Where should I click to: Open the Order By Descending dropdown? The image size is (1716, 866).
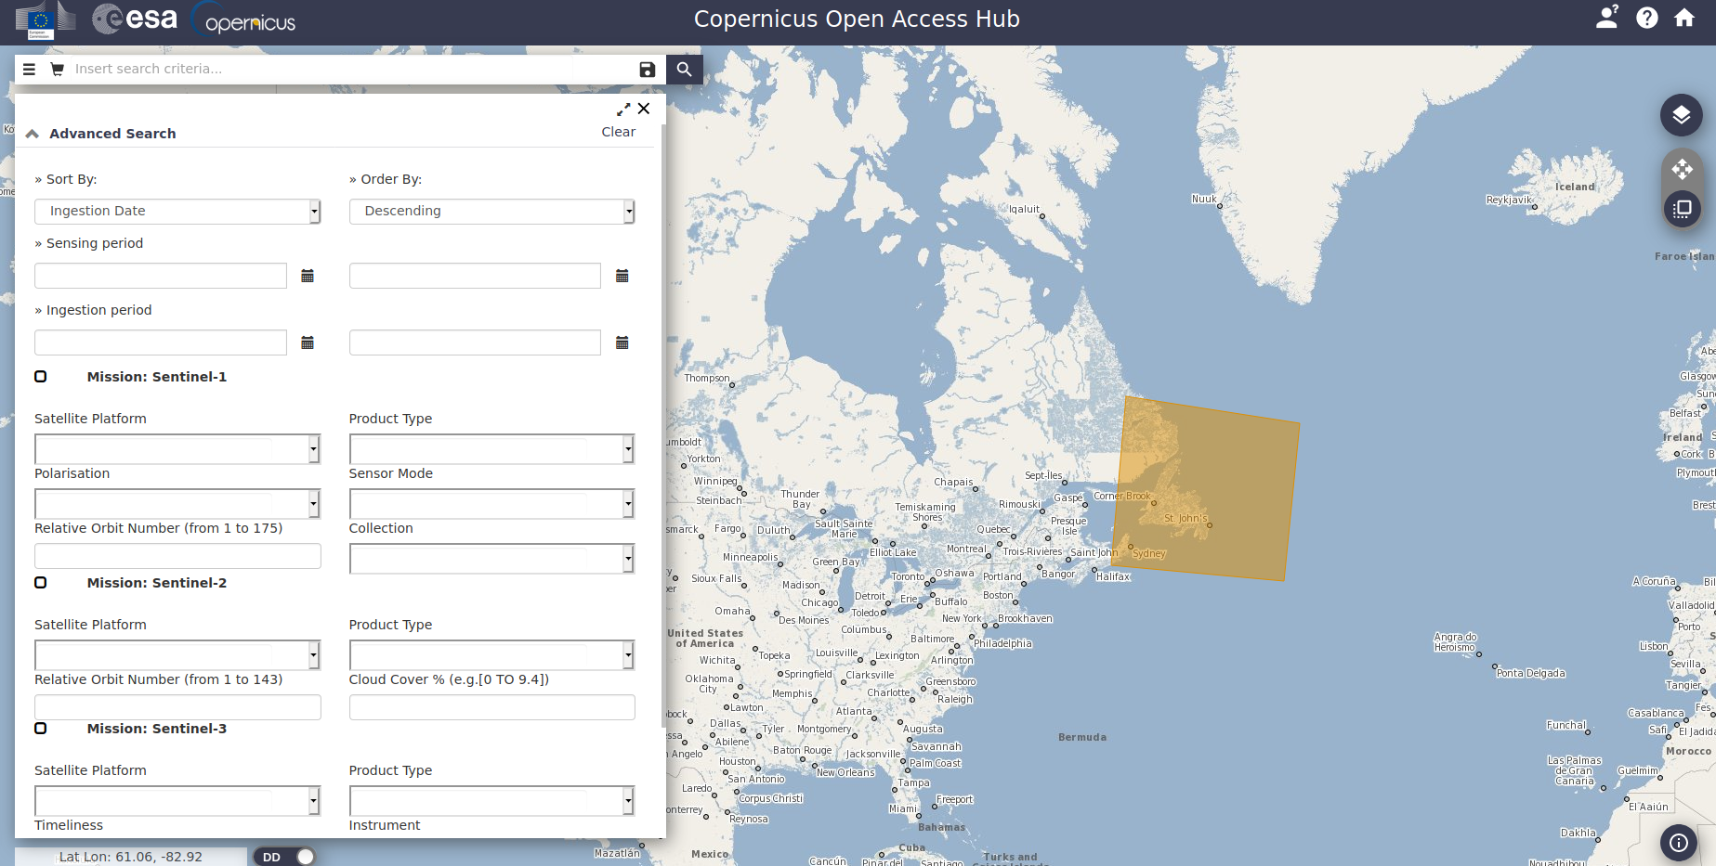491,212
